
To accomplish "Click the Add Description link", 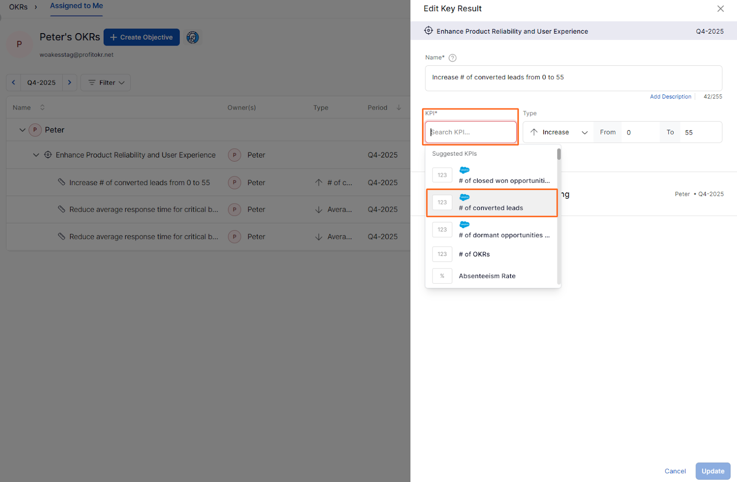I will tap(670, 97).
